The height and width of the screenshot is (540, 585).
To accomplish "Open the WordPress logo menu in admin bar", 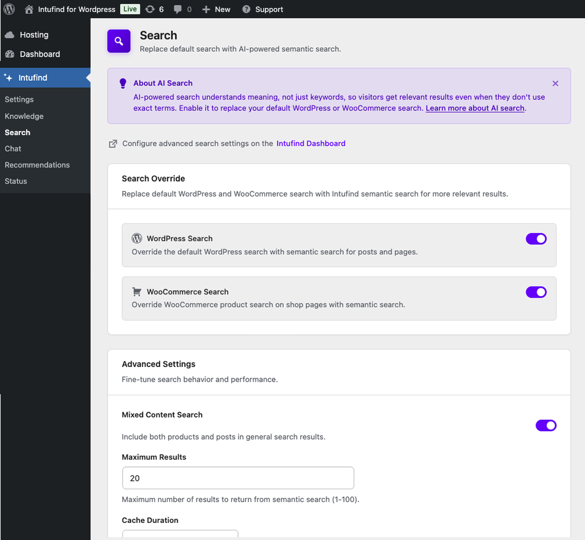I will (9, 9).
